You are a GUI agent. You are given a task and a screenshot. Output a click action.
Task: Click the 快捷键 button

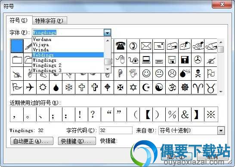pyautogui.click(x=77, y=141)
